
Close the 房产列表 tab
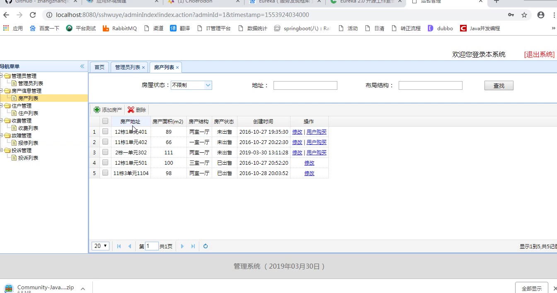(177, 67)
